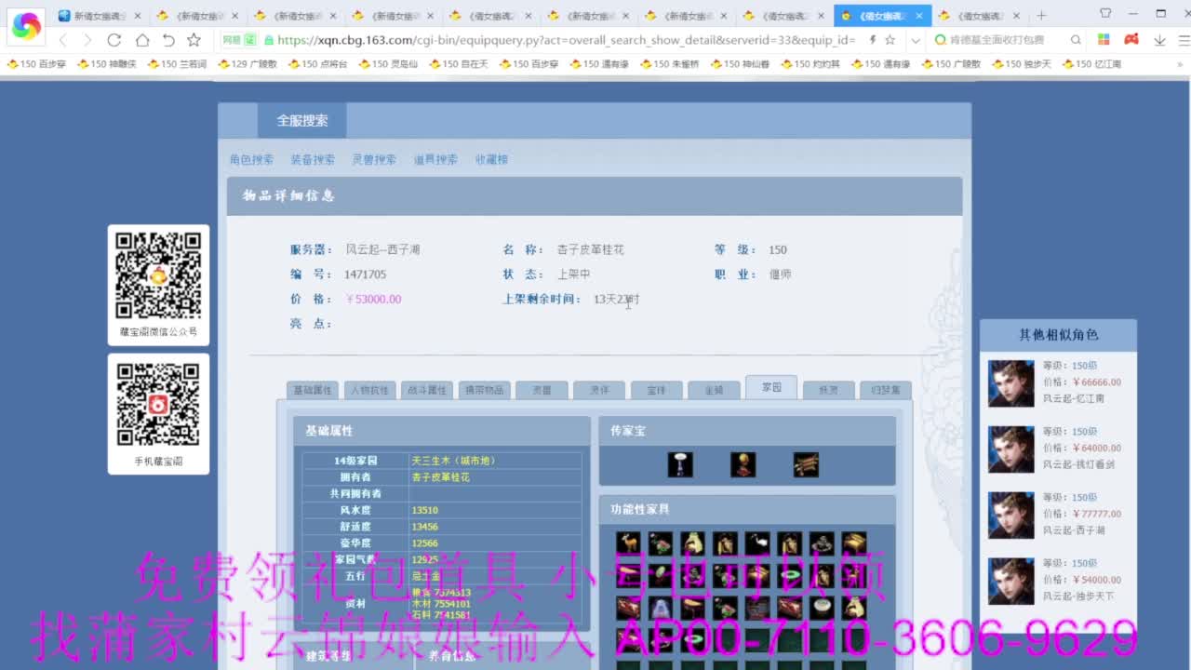This screenshot has width=1191, height=670.
Task: Click the colorful grid apps icon in toolbar
Action: (x=1104, y=41)
